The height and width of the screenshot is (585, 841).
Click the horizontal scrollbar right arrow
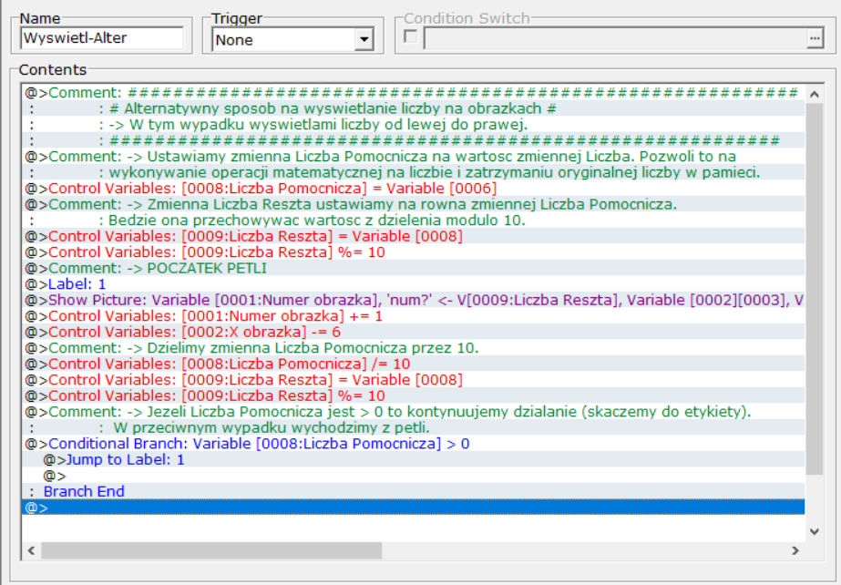pos(795,550)
